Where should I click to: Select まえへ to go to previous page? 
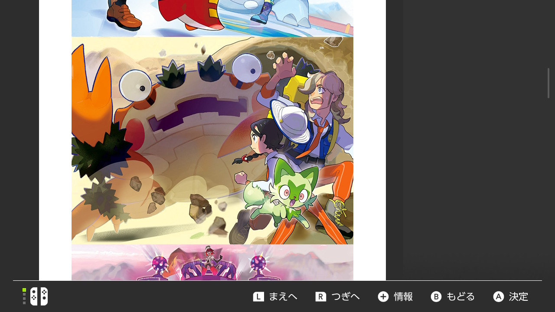pos(283,297)
